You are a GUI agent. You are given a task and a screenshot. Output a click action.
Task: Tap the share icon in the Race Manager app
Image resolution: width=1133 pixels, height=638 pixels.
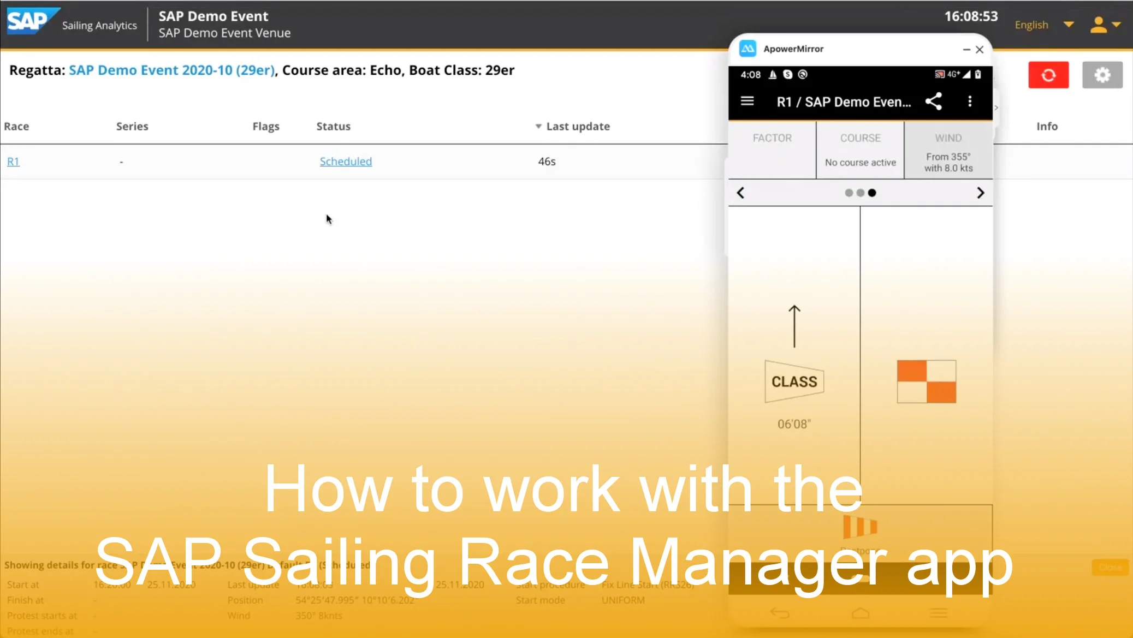tap(933, 101)
